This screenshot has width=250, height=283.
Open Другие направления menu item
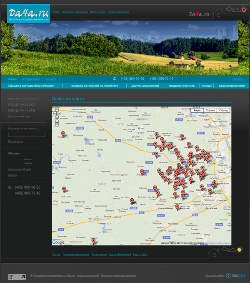(145, 86)
